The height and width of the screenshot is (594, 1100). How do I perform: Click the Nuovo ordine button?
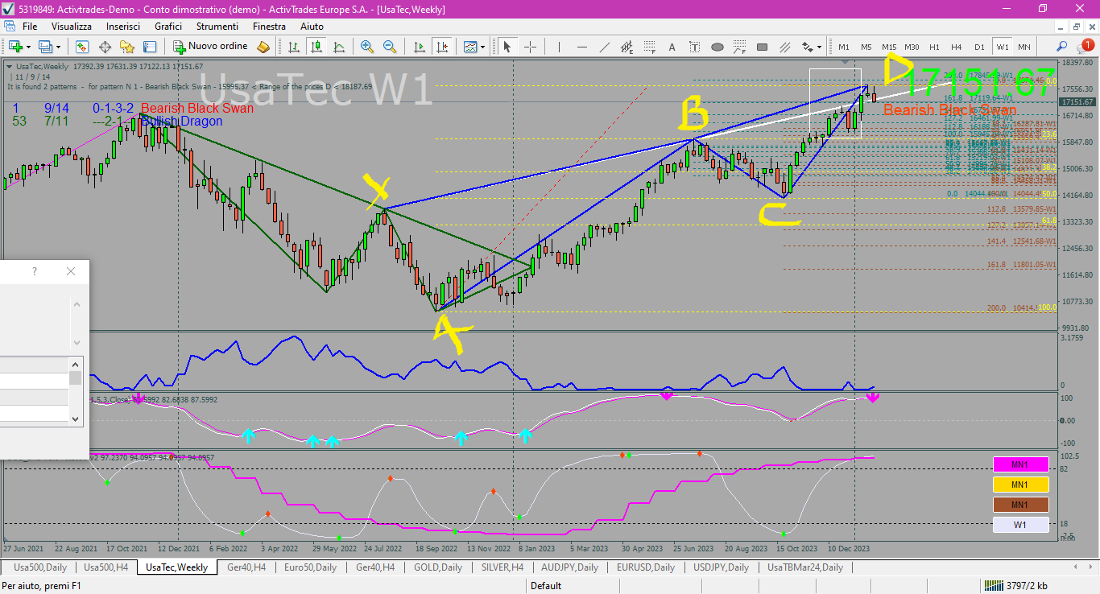210,47
